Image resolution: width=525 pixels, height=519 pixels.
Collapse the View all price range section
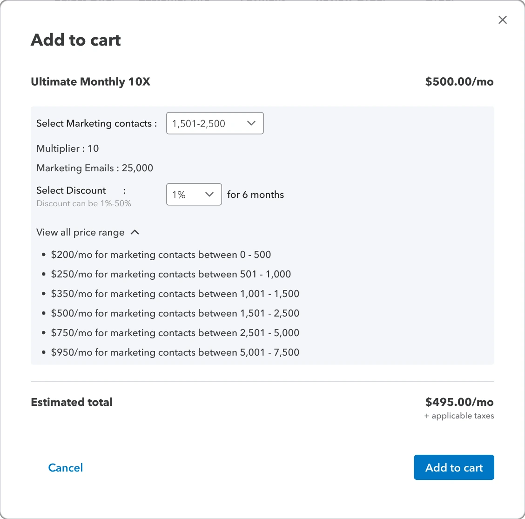point(87,232)
